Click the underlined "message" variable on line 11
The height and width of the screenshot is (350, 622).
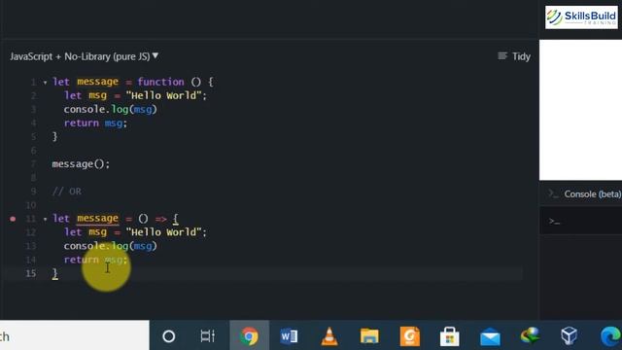(97, 218)
